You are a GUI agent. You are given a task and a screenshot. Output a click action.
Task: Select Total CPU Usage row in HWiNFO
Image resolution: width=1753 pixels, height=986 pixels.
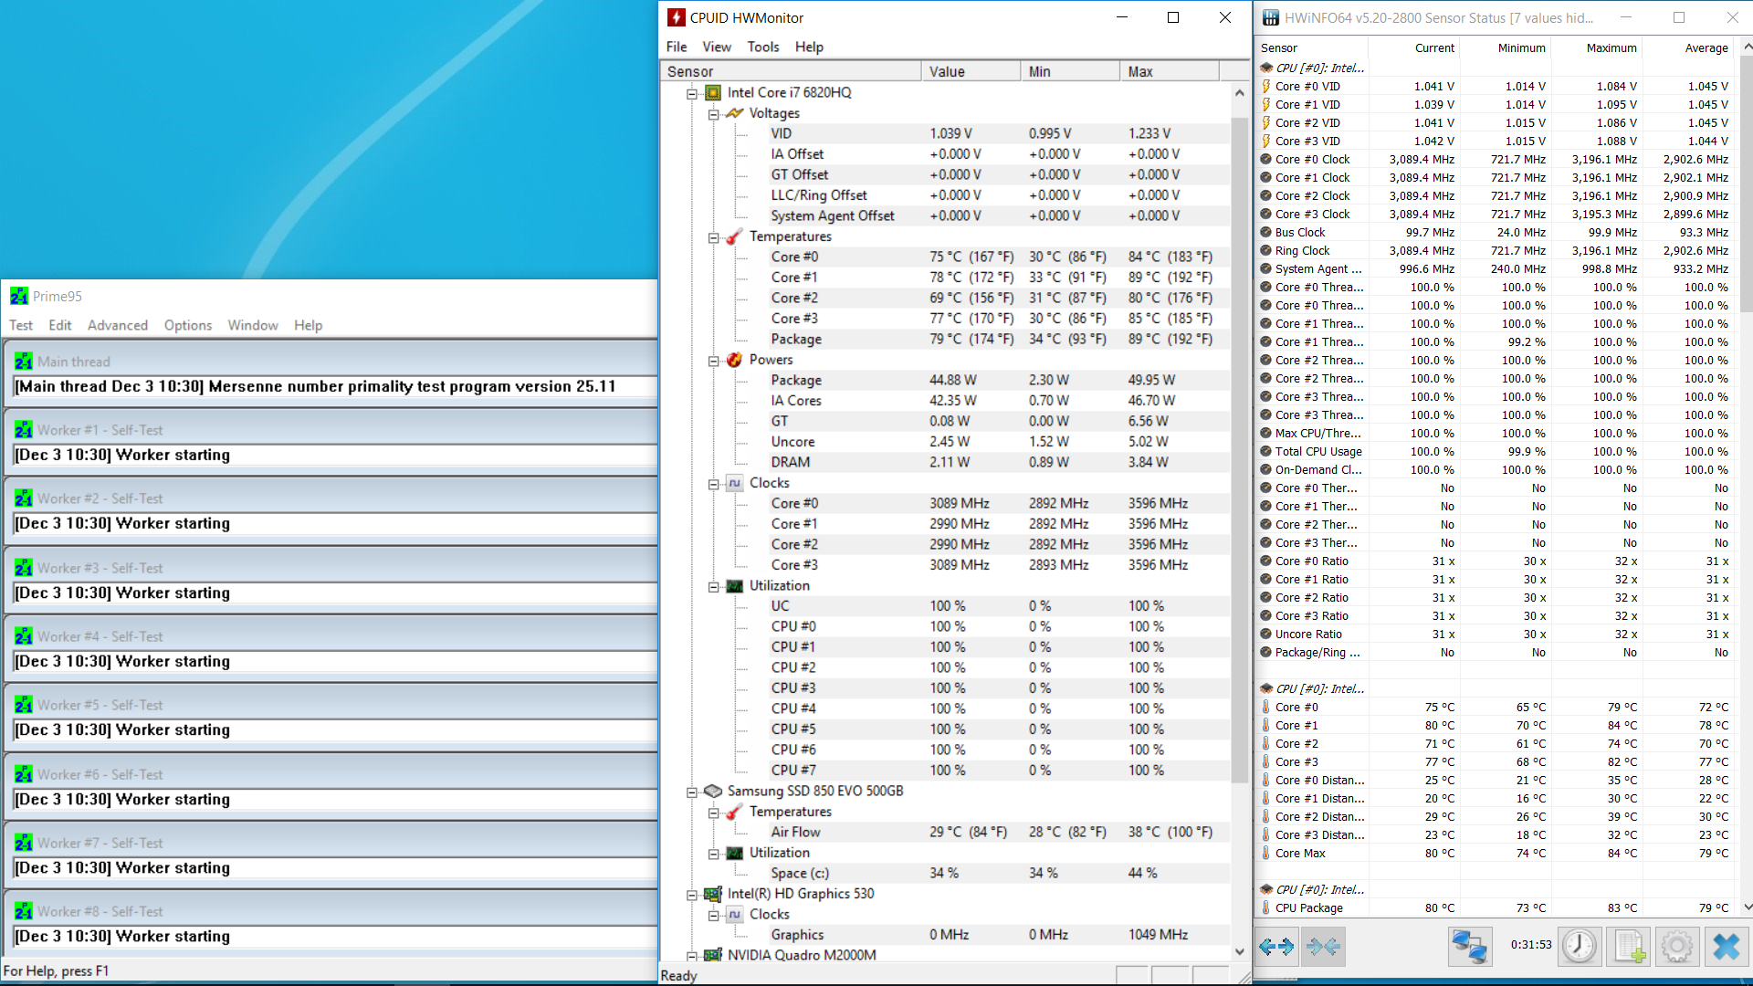(x=1496, y=451)
